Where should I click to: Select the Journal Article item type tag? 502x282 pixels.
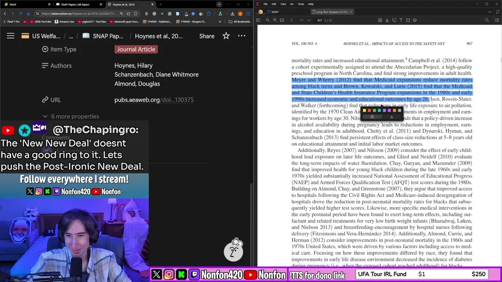pyautogui.click(x=136, y=49)
